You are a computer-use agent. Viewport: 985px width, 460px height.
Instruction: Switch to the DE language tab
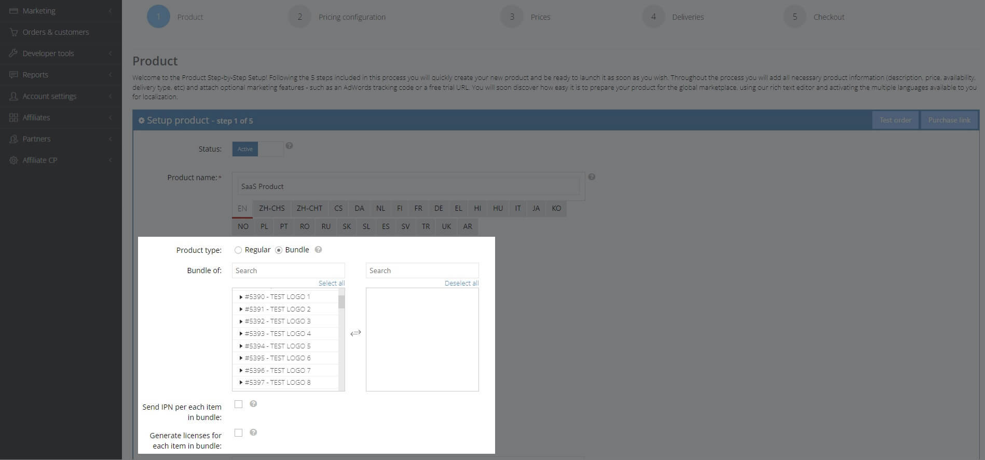click(439, 208)
